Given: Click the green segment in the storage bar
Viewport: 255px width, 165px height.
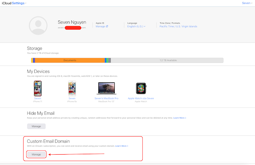Looking at the screenshot, I should pos(107,60).
